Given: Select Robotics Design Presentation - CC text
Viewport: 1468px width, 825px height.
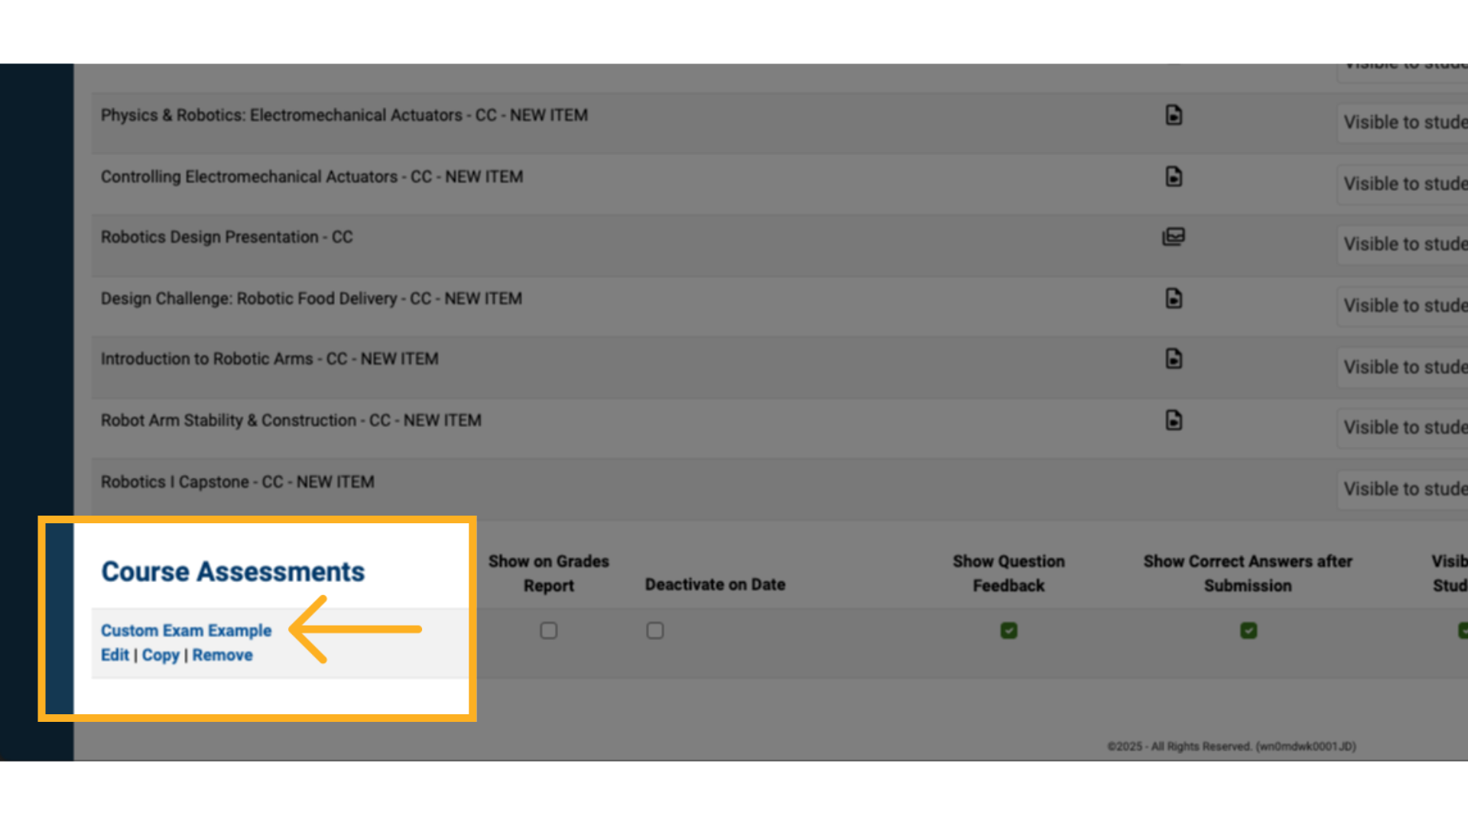Looking at the screenshot, I should tap(227, 237).
